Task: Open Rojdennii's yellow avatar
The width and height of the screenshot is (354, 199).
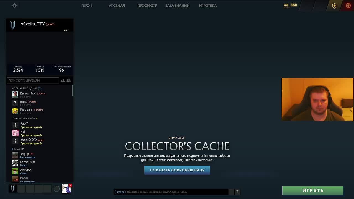Action: coord(15,111)
